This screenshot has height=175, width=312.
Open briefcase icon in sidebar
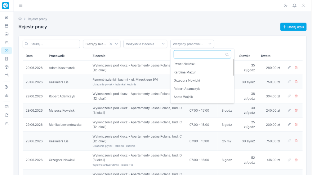click(x=7, y=34)
